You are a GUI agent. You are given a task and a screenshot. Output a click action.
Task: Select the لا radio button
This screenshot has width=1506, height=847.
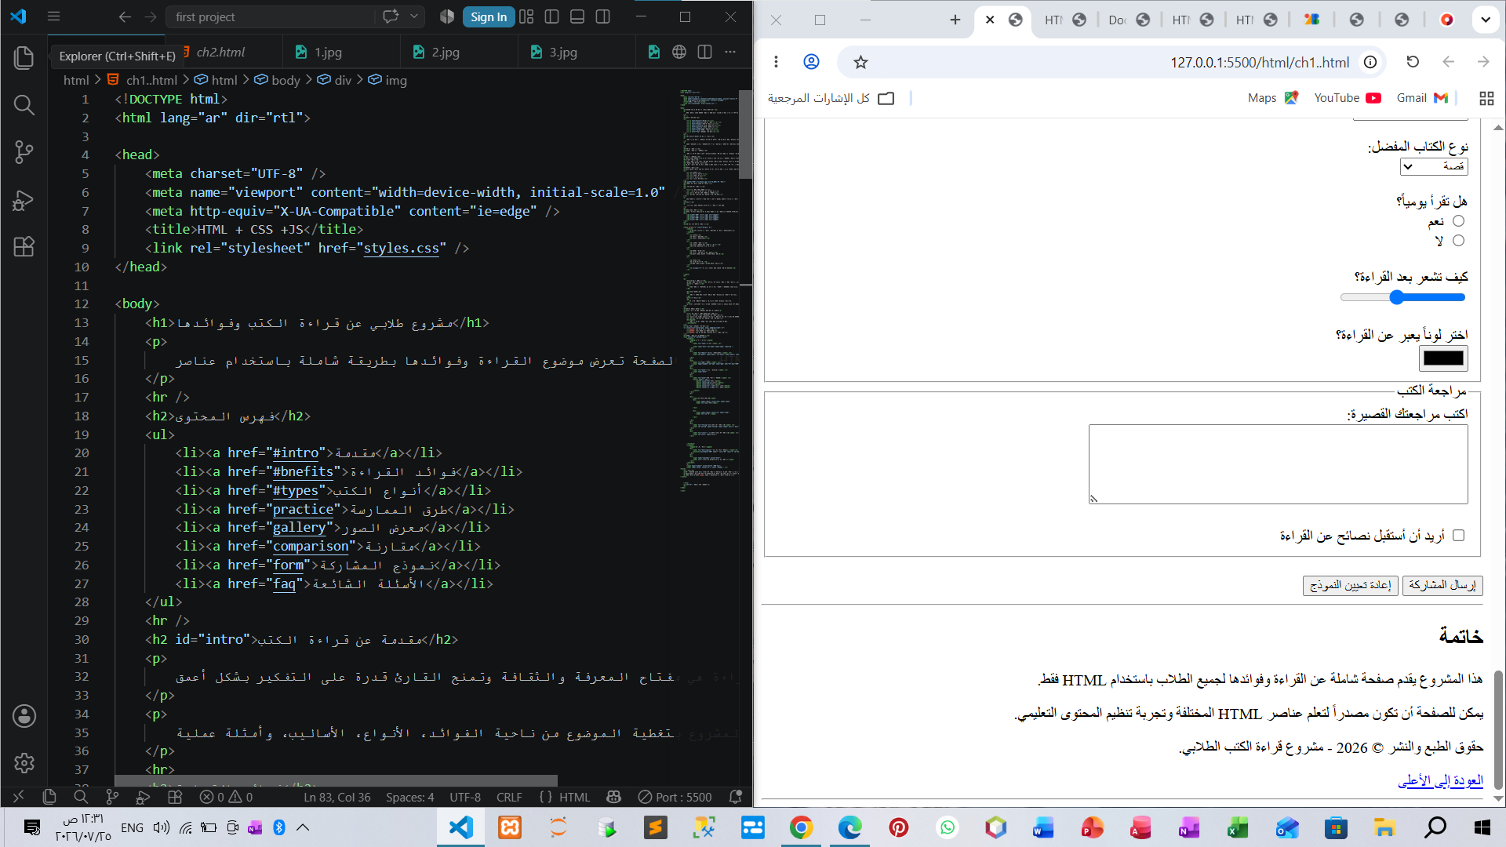pyautogui.click(x=1458, y=241)
